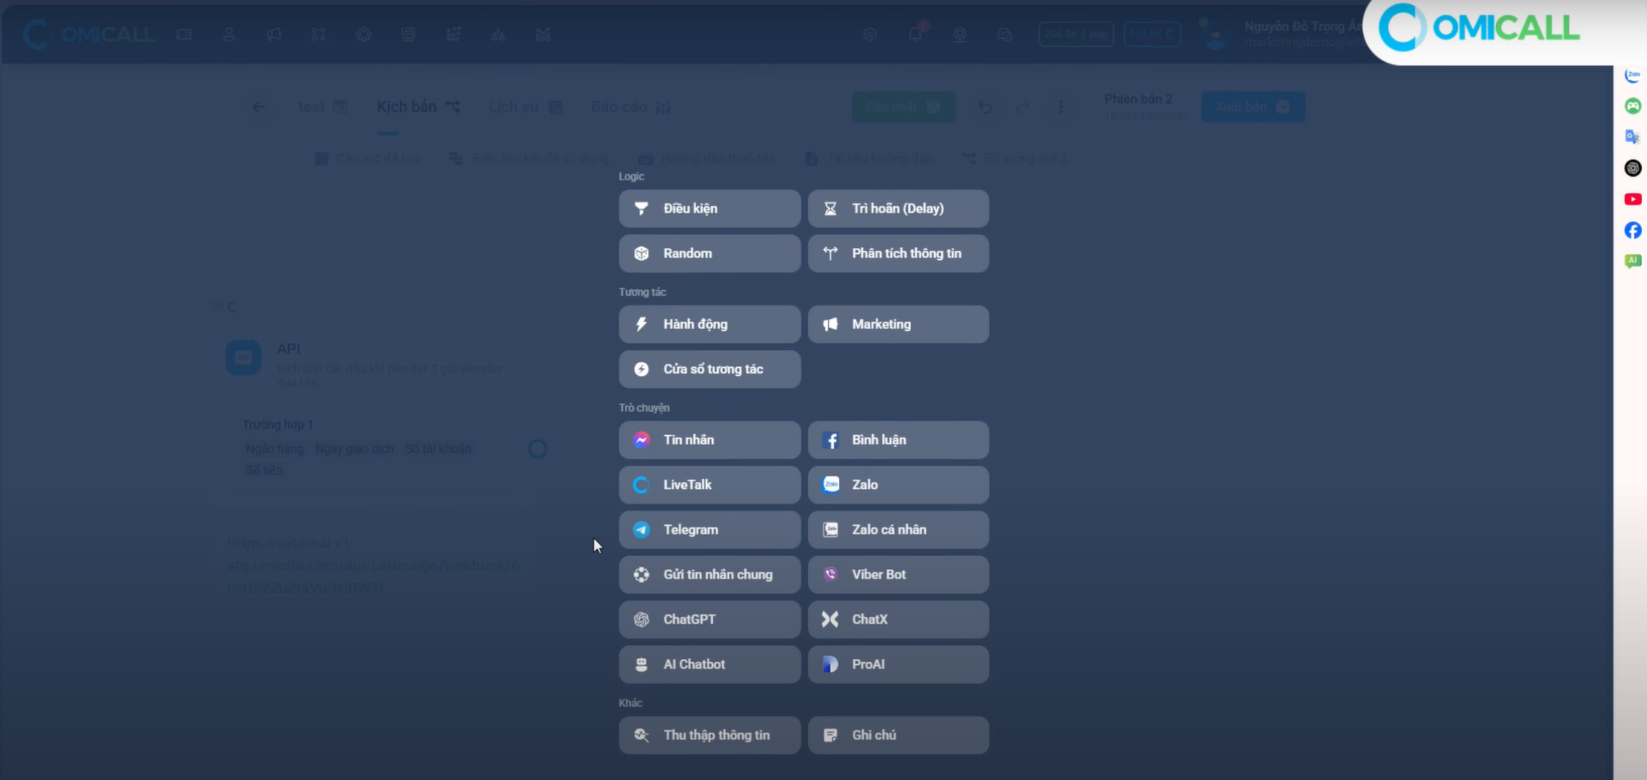This screenshot has height=780, width=1647.
Task: Add a ChatGPT block
Action: point(709,620)
